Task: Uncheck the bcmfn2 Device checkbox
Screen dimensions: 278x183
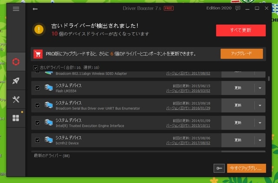Action: tap(37, 140)
